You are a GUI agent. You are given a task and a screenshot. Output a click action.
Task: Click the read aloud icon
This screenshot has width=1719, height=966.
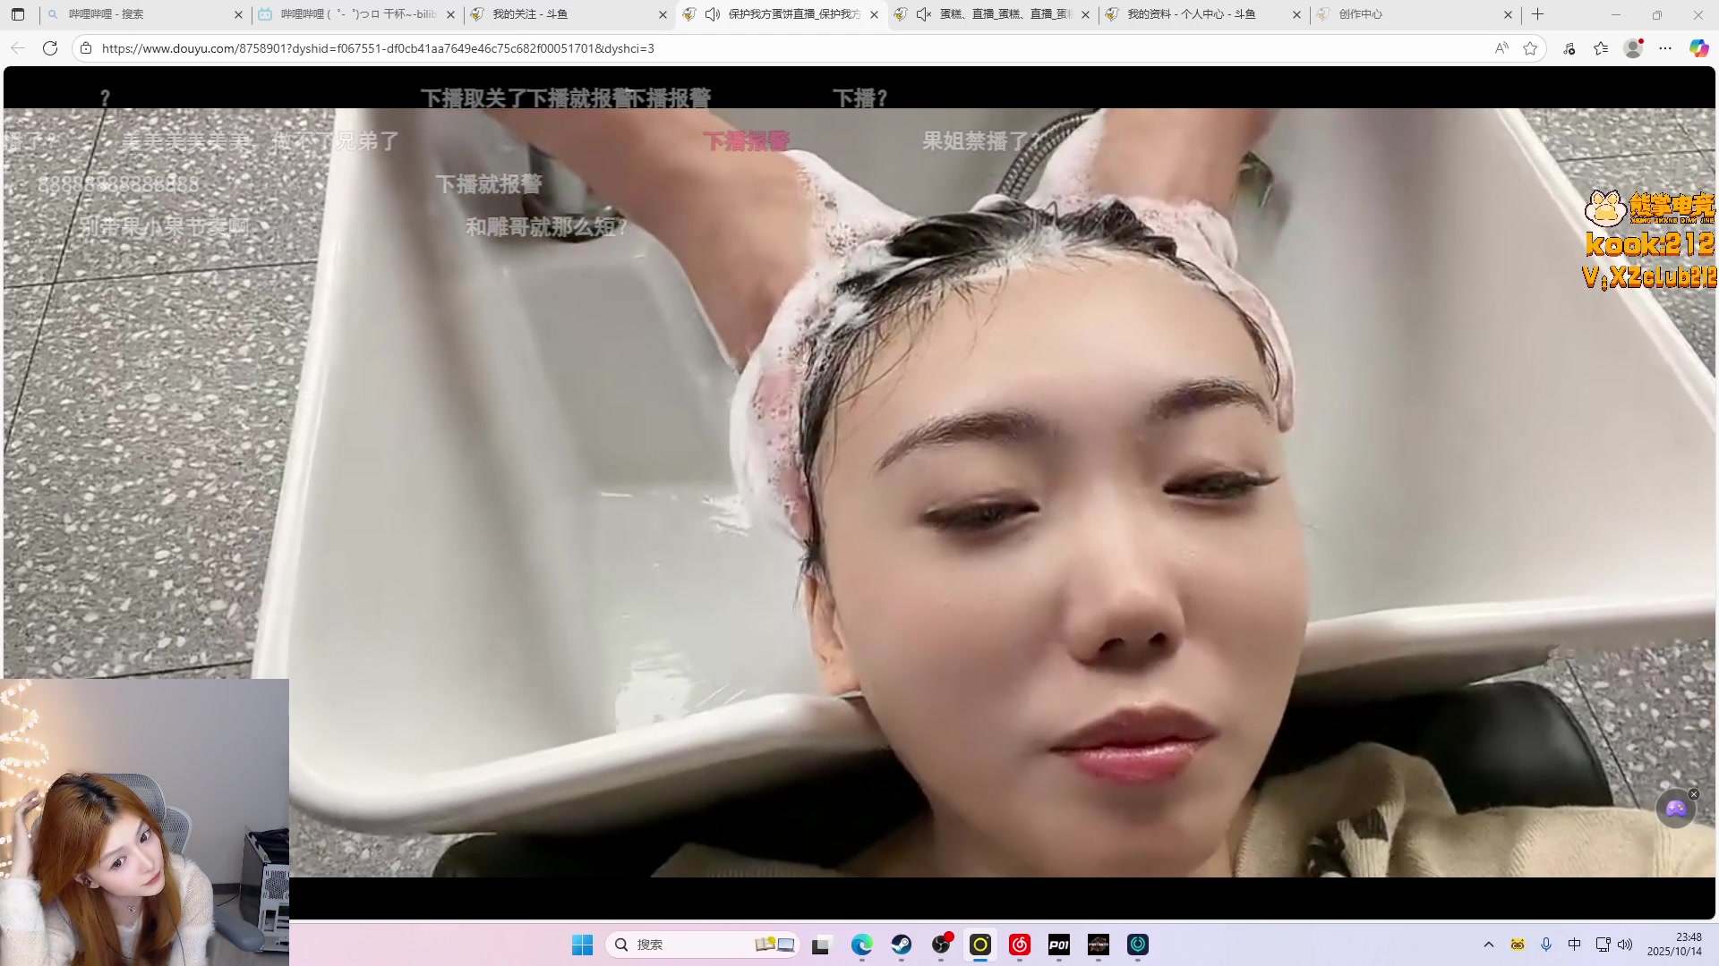(1501, 48)
